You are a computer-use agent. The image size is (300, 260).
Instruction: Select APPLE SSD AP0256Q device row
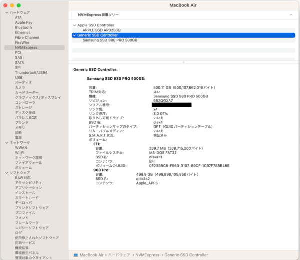click(x=183, y=30)
